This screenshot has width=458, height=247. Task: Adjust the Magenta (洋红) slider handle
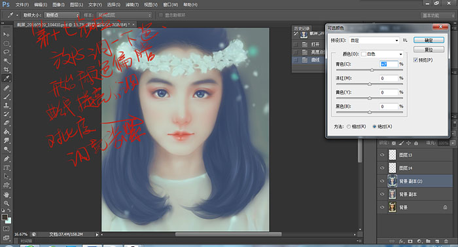pos(370,84)
